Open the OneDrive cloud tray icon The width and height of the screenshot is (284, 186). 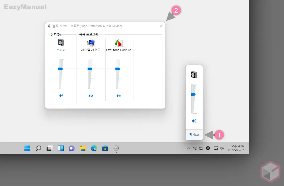click(x=201, y=148)
